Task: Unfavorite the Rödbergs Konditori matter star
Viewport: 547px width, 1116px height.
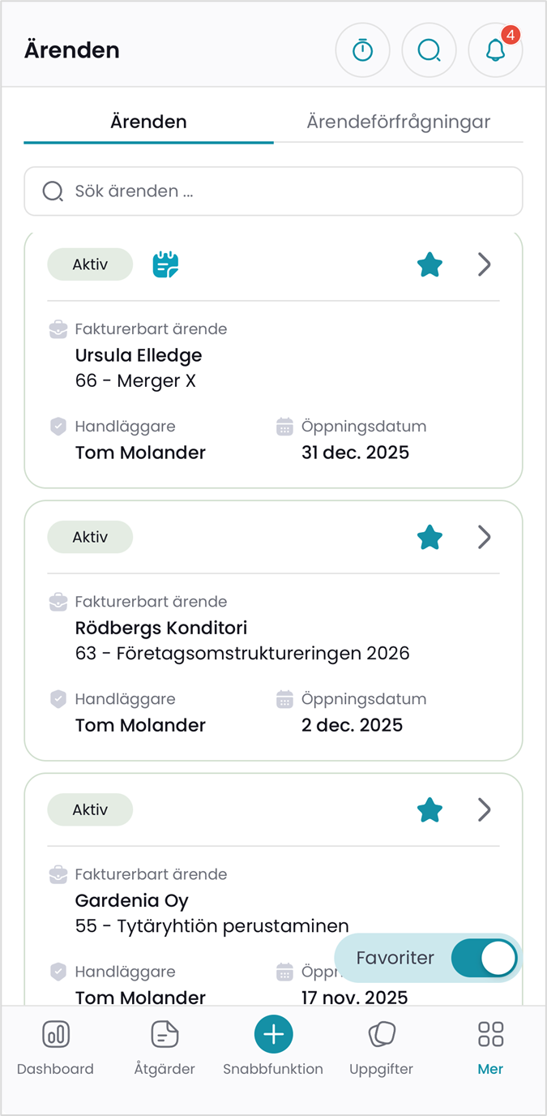Action: pos(429,537)
